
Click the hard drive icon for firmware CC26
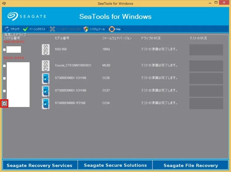click(x=46, y=78)
